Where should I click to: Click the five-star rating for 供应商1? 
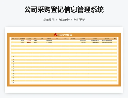[29, 41]
